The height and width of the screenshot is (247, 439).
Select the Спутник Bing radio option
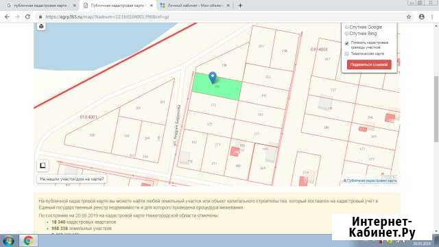(x=346, y=34)
